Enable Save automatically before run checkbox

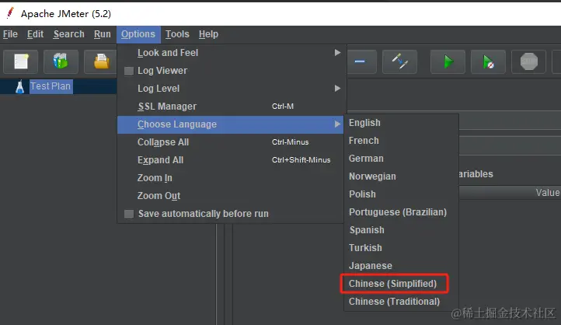(129, 214)
